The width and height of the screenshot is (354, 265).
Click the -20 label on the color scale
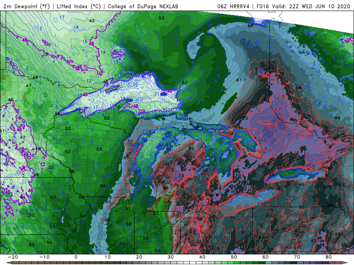(13, 257)
